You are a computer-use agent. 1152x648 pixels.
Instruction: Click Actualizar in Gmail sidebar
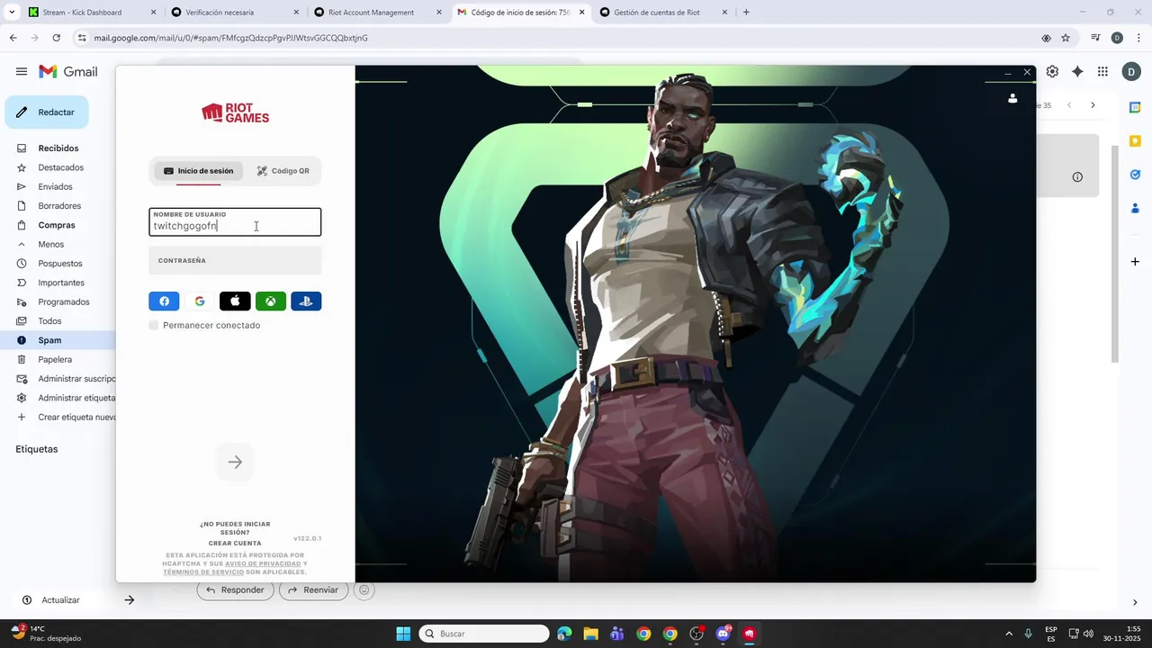tap(60, 600)
